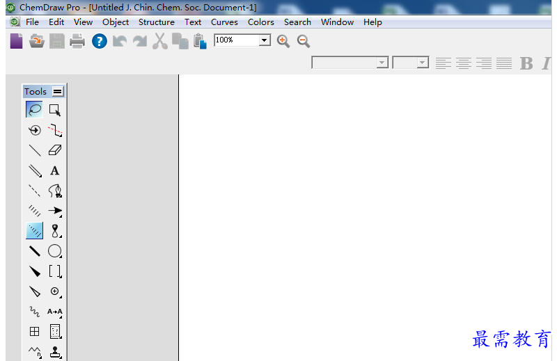The image size is (557, 361).
Task: Cut the selection with scissors icon
Action: 160,41
